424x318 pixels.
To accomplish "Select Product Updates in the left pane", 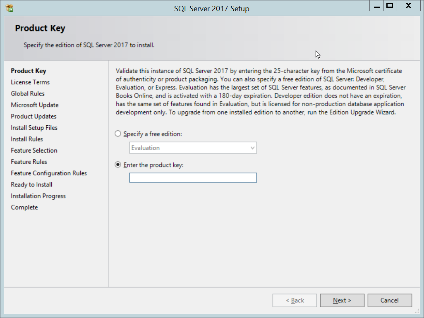I will coord(34,116).
